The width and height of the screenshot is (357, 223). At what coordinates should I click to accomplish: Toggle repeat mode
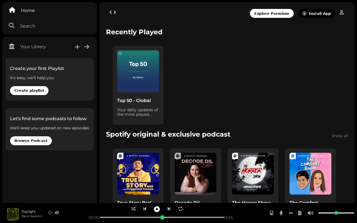[180, 209]
